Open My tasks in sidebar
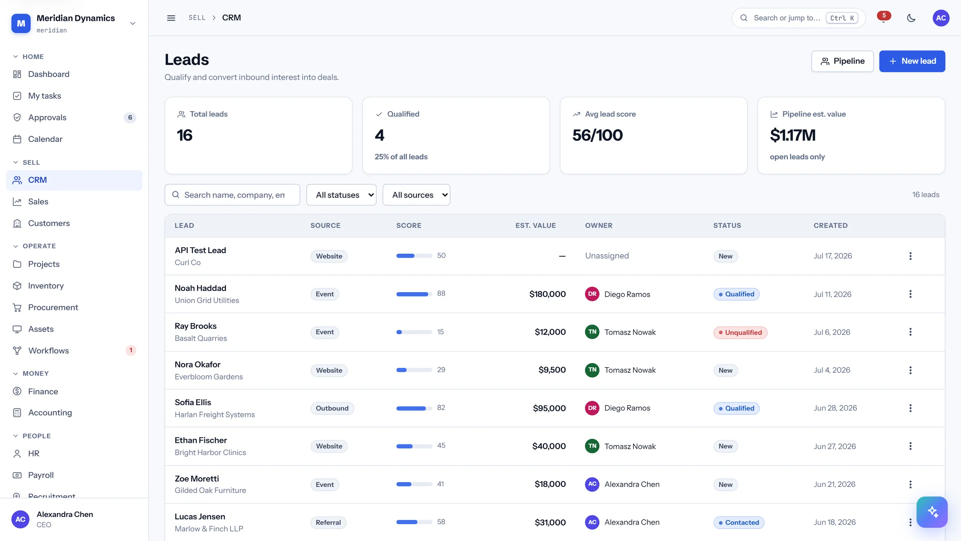Viewport: 961px width, 541px height. (74, 96)
